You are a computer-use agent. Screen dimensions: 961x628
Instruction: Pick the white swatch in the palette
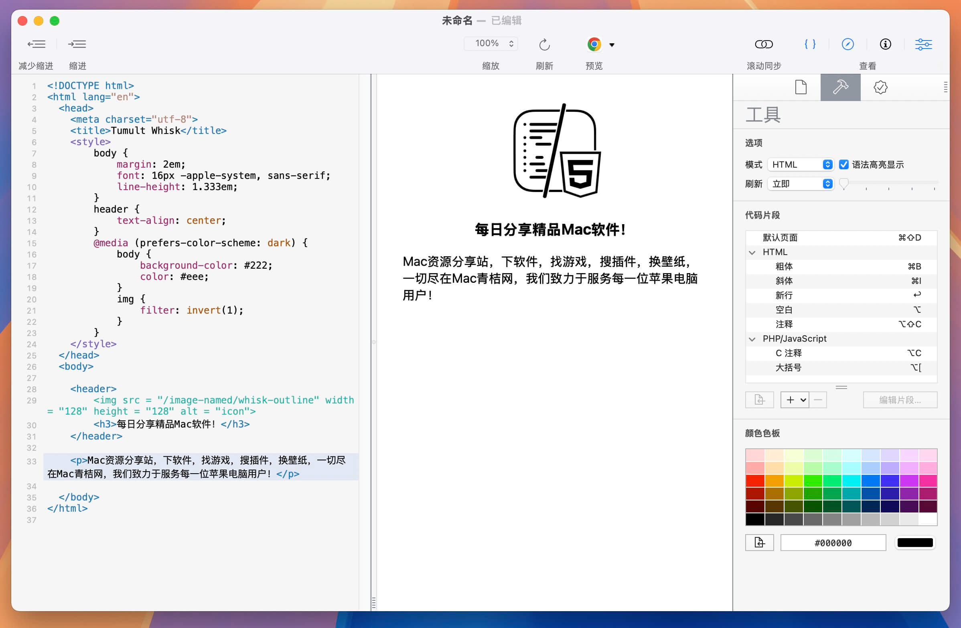(x=927, y=519)
